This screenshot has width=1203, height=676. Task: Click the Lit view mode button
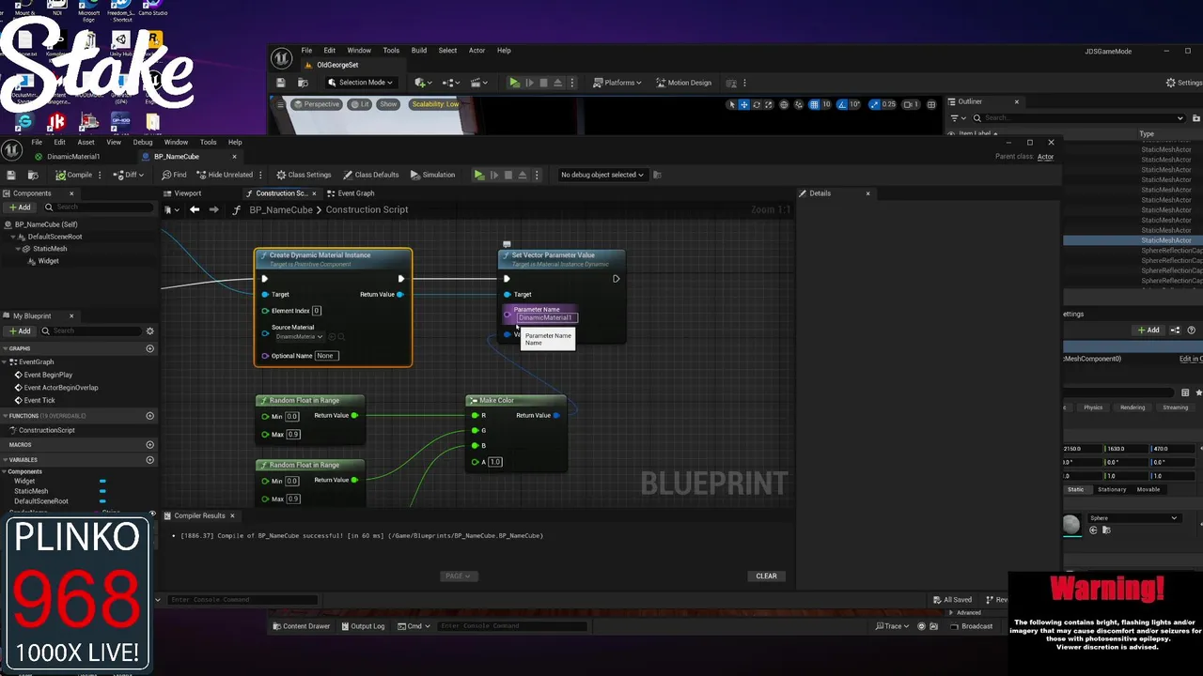360,104
